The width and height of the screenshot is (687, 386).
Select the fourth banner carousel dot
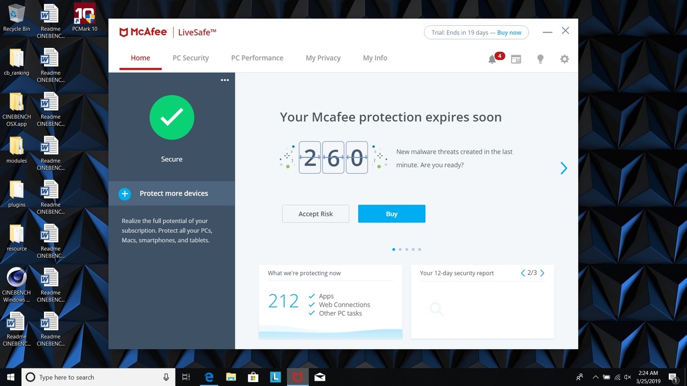point(413,249)
